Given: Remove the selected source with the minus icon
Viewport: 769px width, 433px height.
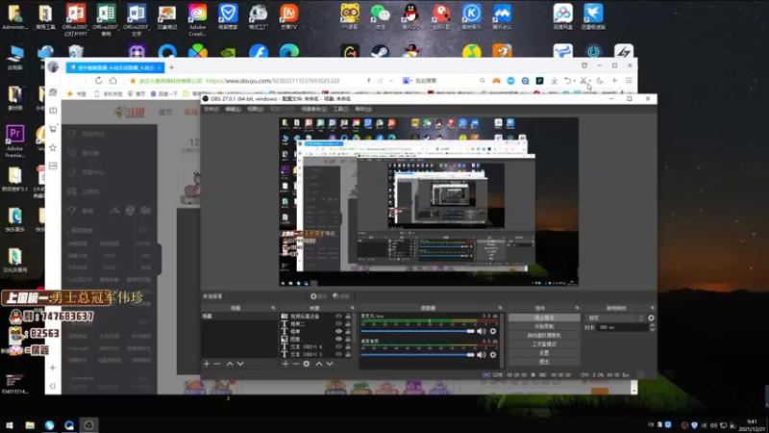Looking at the screenshot, I should (296, 364).
